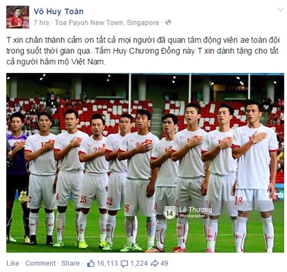
Task: Click the Comment link
Action: pos(40,263)
